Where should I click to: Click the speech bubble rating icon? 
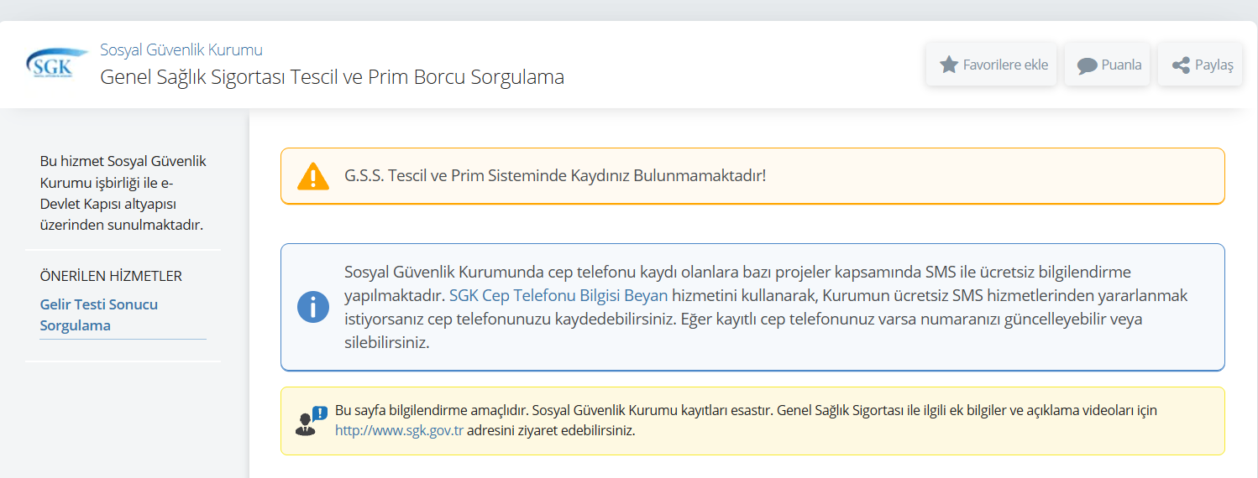pyautogui.click(x=1087, y=65)
